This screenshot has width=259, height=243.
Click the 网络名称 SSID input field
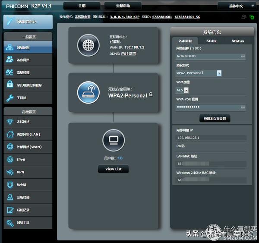pyautogui.click(x=208, y=56)
